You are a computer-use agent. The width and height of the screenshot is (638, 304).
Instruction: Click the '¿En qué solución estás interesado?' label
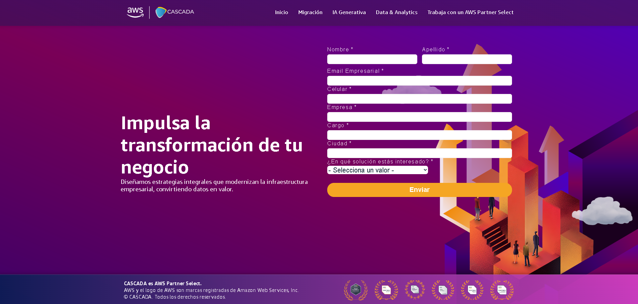tap(380, 162)
